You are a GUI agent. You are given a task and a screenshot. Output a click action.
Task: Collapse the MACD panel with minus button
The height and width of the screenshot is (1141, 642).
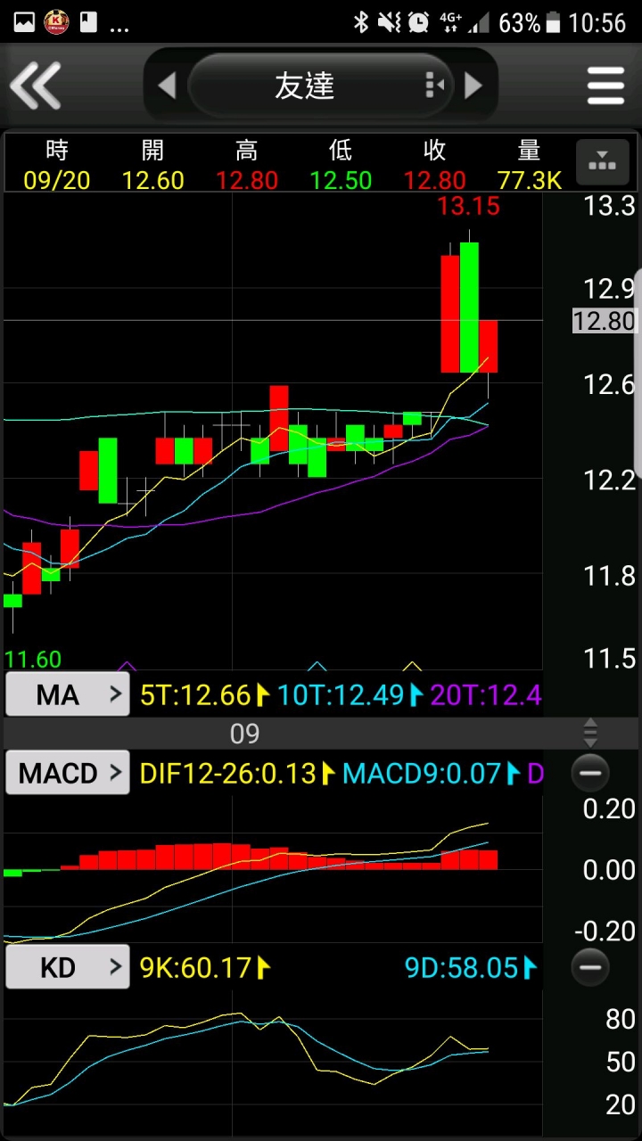point(590,773)
